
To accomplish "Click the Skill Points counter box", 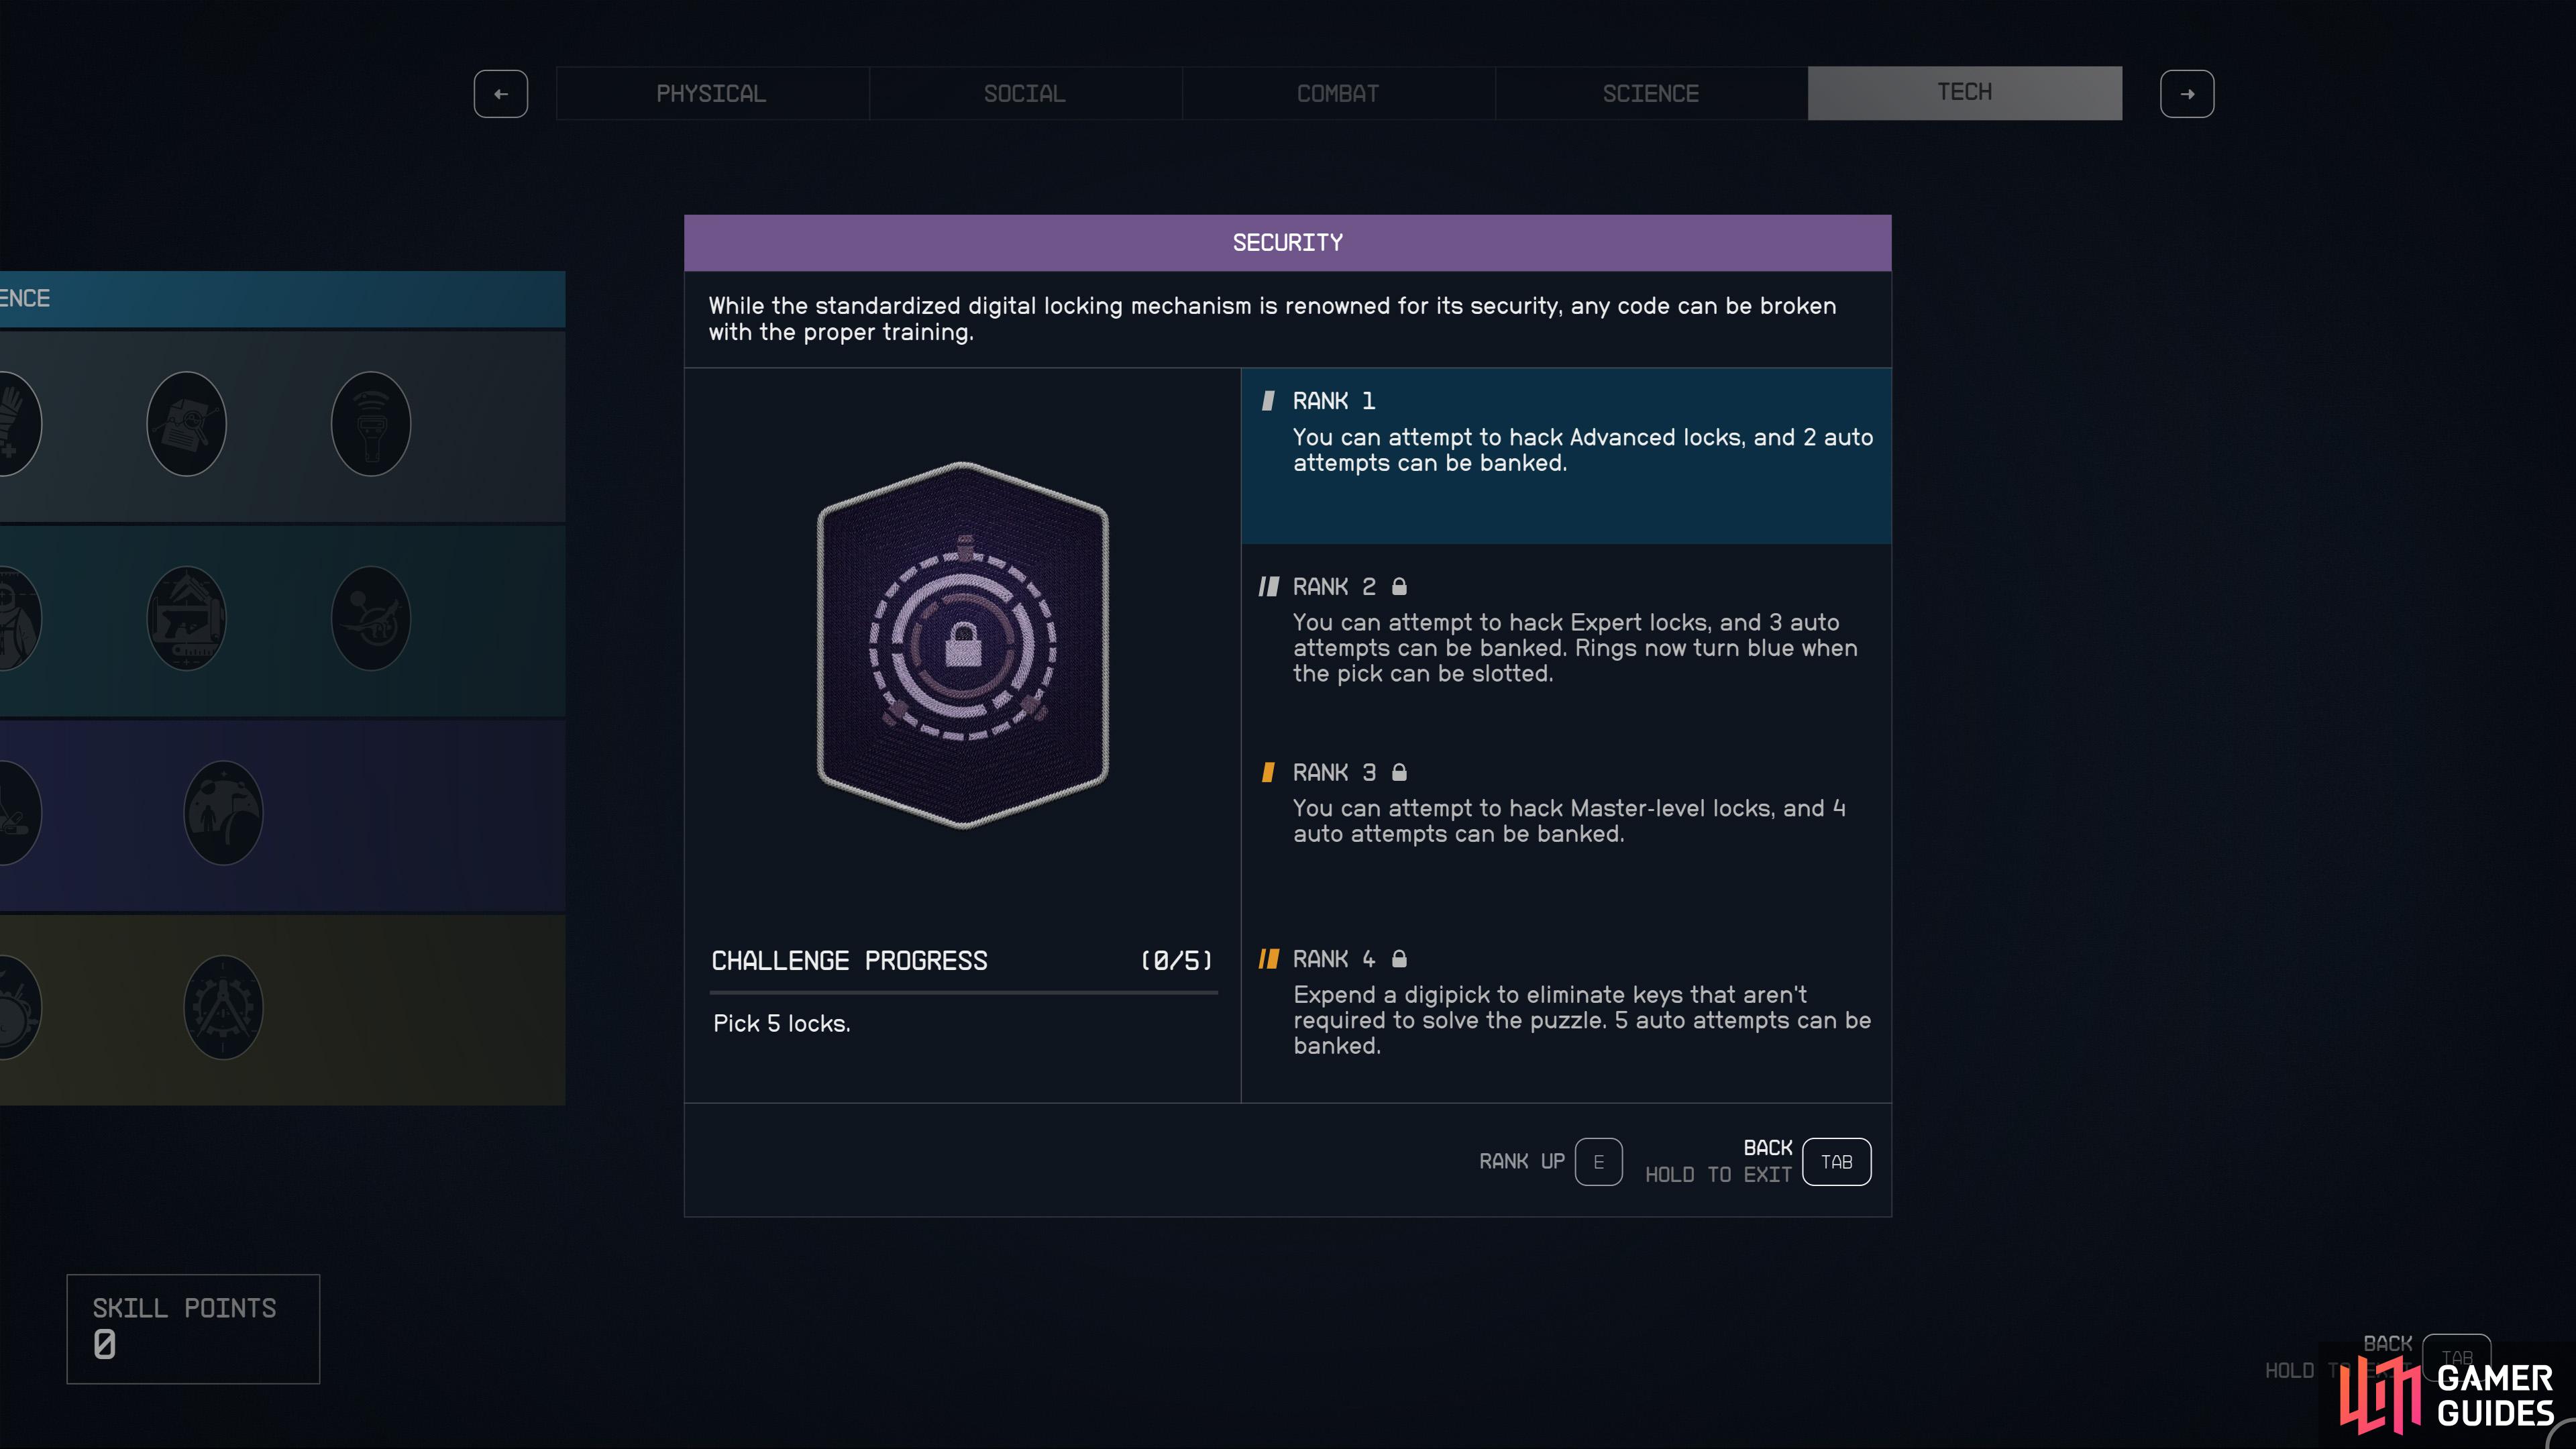I will (x=193, y=1329).
